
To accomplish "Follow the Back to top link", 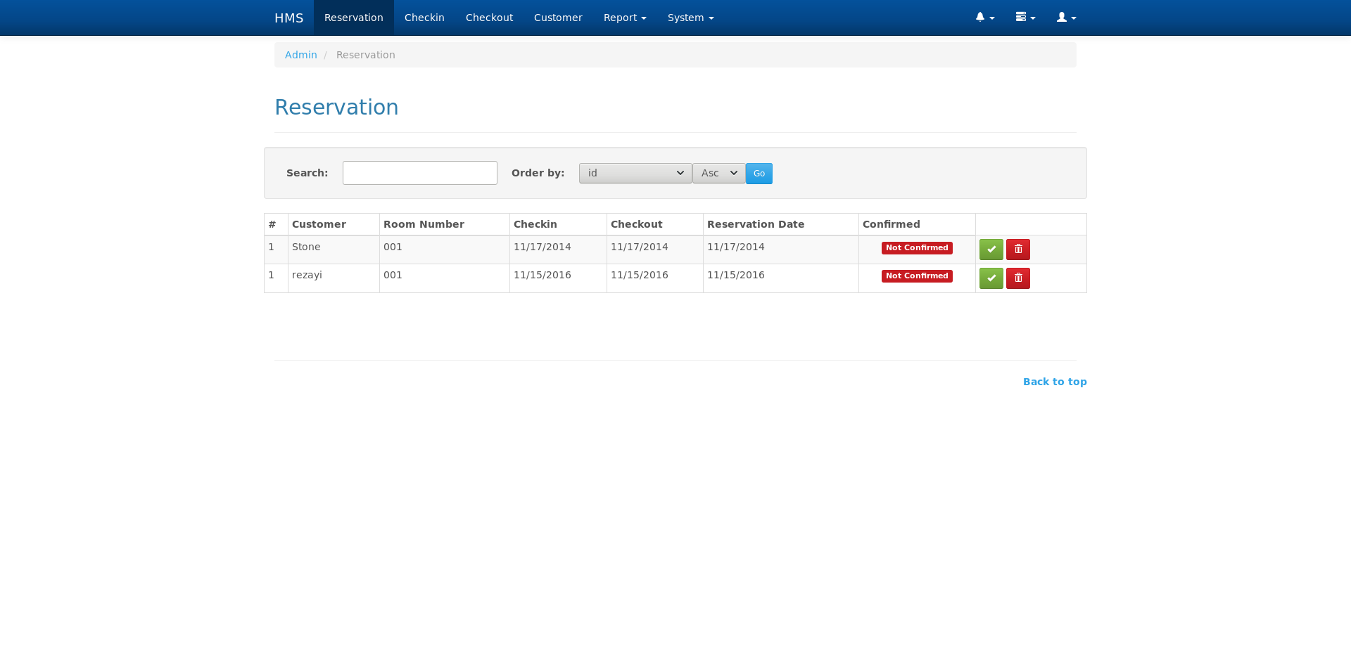I will [1054, 381].
